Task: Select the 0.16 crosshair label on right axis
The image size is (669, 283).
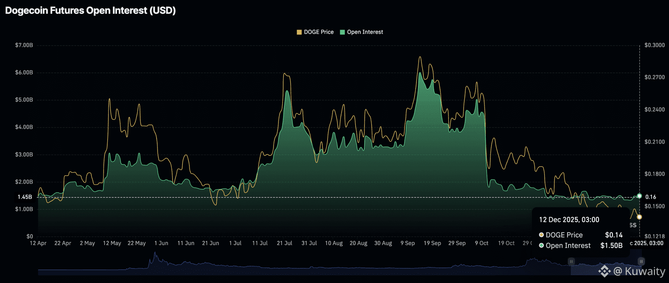Action: coord(651,197)
